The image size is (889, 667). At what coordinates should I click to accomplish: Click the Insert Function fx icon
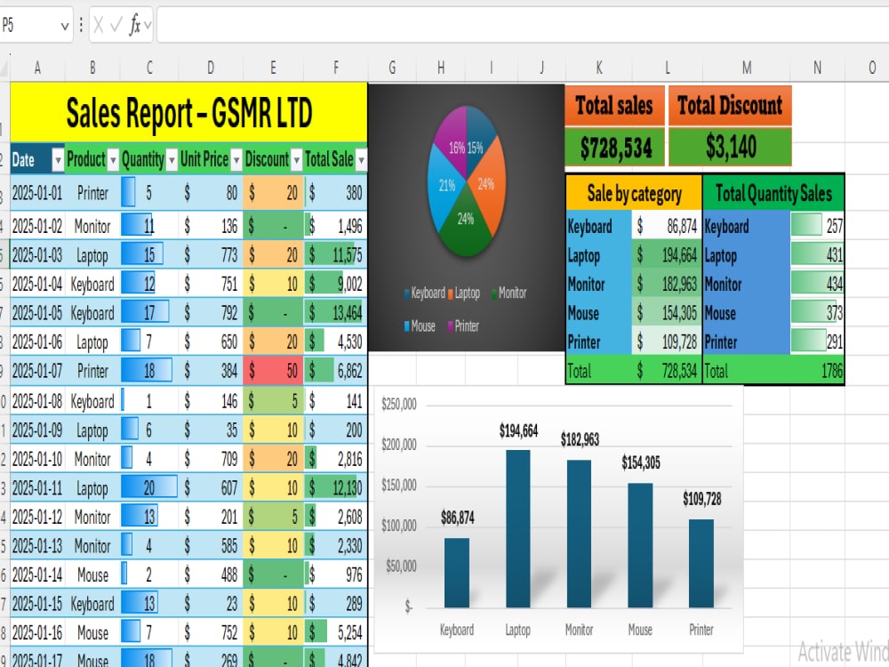click(x=134, y=25)
